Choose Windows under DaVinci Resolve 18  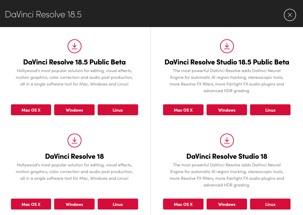(74, 204)
